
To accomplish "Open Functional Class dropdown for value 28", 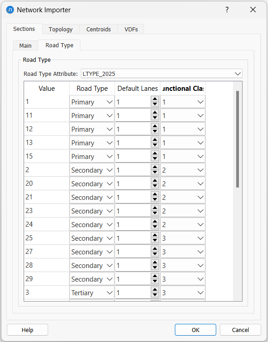I will click(x=183, y=265).
